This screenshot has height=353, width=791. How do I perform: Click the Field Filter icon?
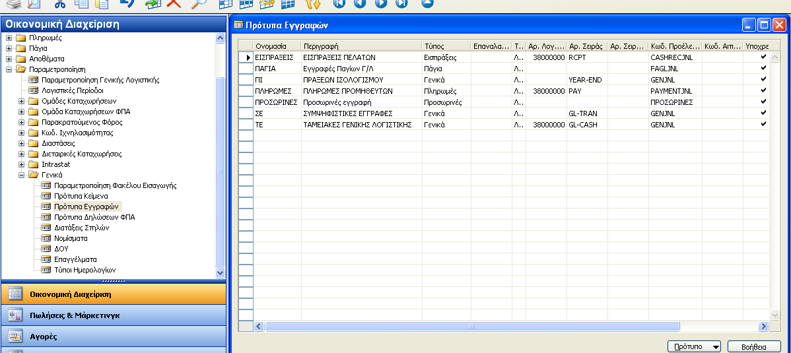[x=226, y=4]
